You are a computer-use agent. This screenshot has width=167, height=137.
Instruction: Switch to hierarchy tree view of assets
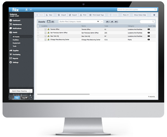point(49,21)
